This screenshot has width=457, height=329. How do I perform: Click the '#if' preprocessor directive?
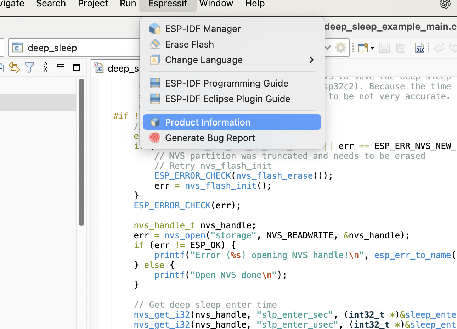(121, 116)
